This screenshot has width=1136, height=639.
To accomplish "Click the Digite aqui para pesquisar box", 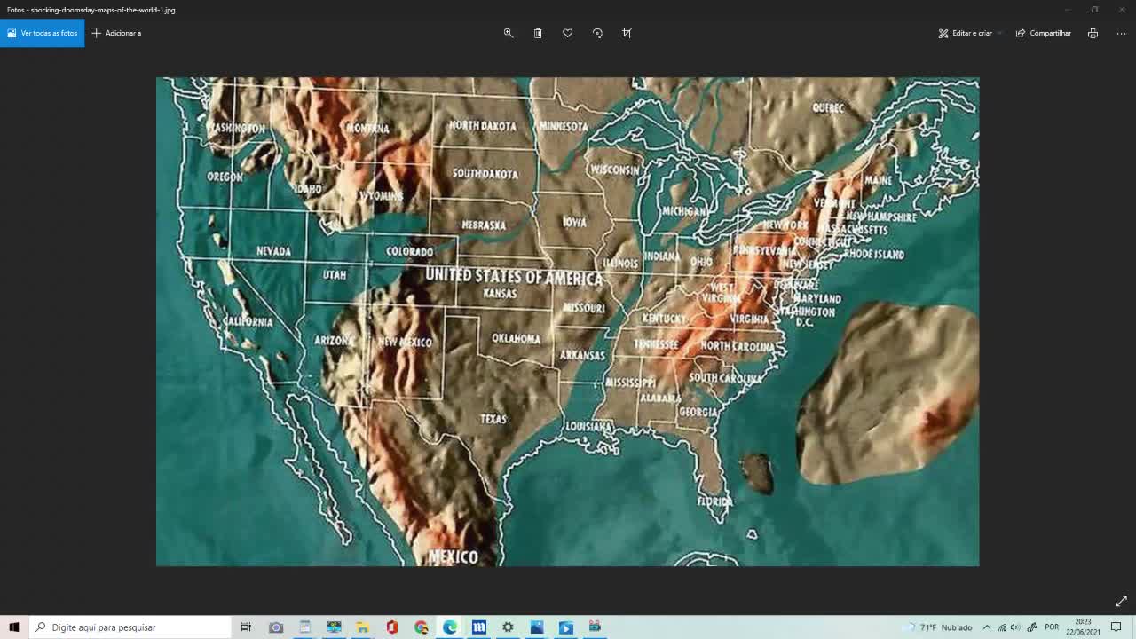I will pos(130,627).
